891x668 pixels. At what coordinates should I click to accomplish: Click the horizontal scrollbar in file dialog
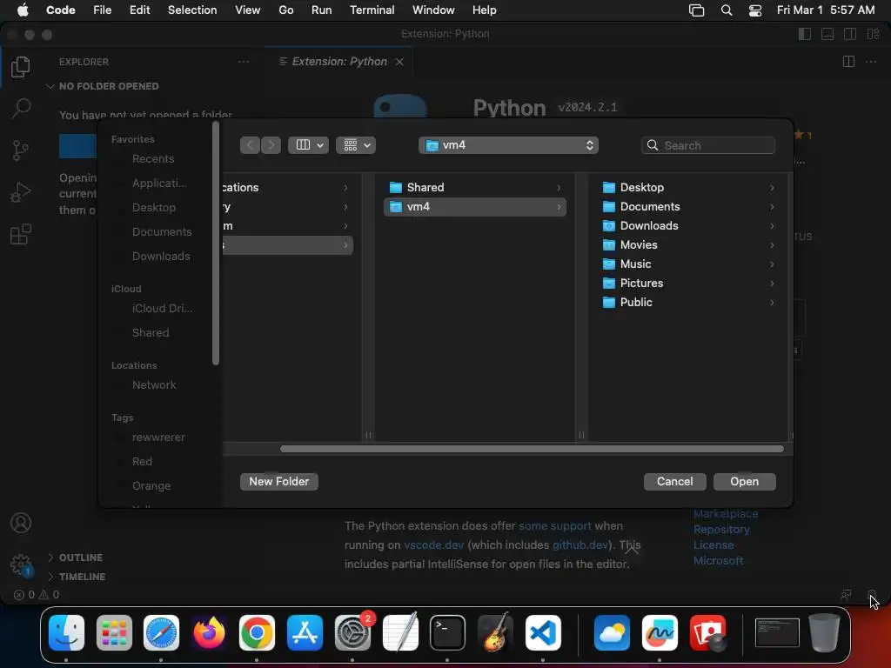pyautogui.click(x=532, y=450)
